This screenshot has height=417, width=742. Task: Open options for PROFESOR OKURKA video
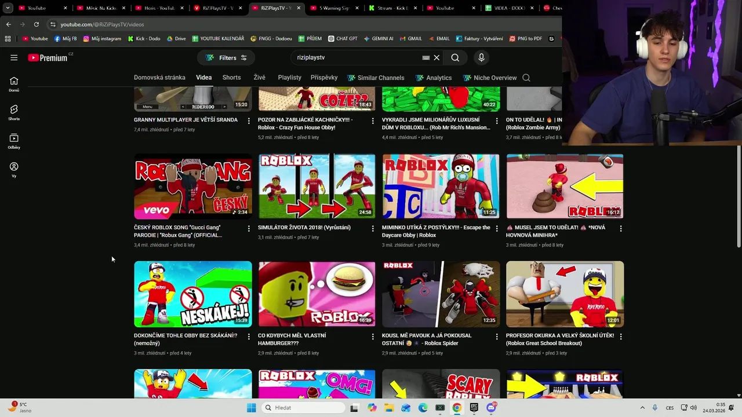[x=621, y=336]
